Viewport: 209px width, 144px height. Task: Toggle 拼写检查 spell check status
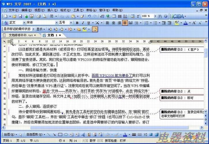coord(115,141)
